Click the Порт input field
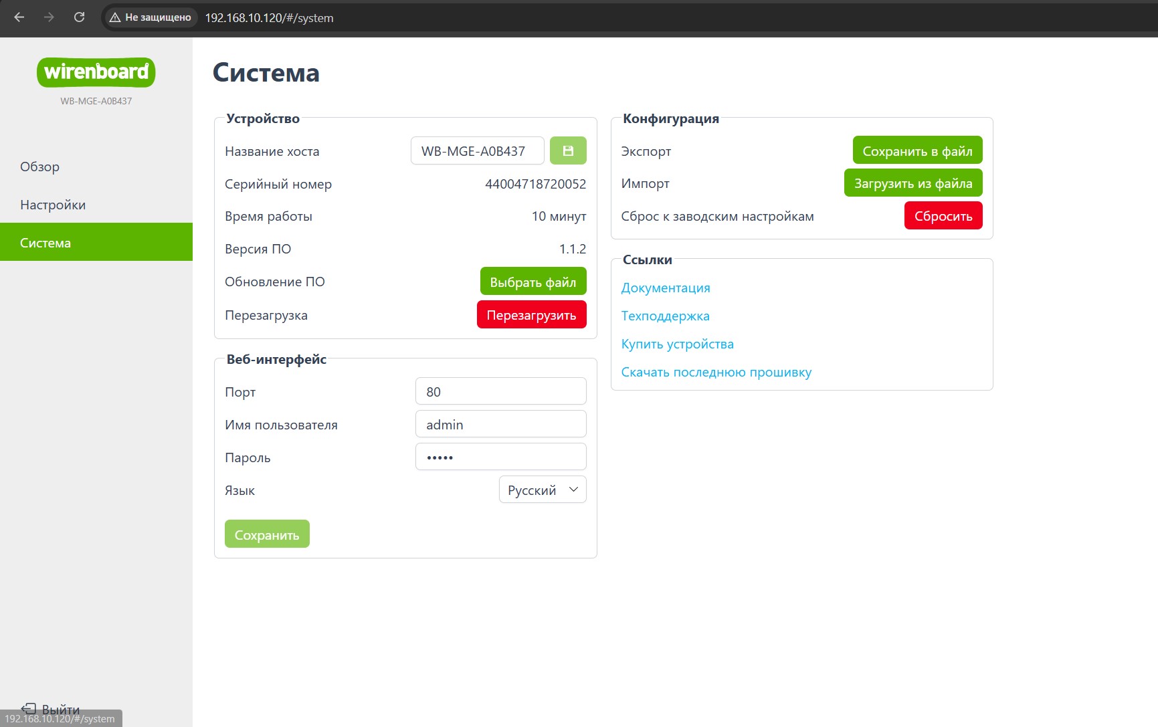This screenshot has width=1158, height=727. tap(501, 391)
